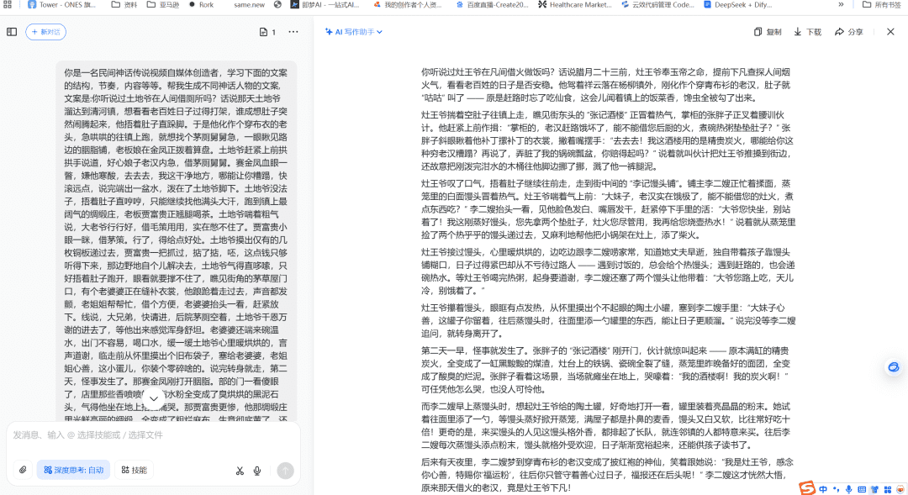Viewport: 908px width, 495px height.
Task: Open the three-dot more options menu
Action: [293, 32]
